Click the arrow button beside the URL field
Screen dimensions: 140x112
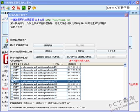point(138,8)
